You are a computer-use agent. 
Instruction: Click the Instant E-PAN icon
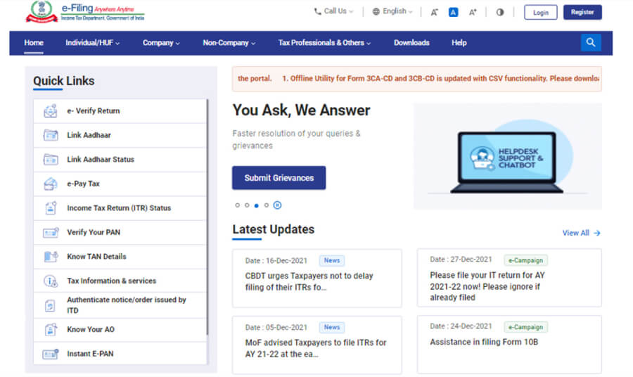tap(51, 354)
